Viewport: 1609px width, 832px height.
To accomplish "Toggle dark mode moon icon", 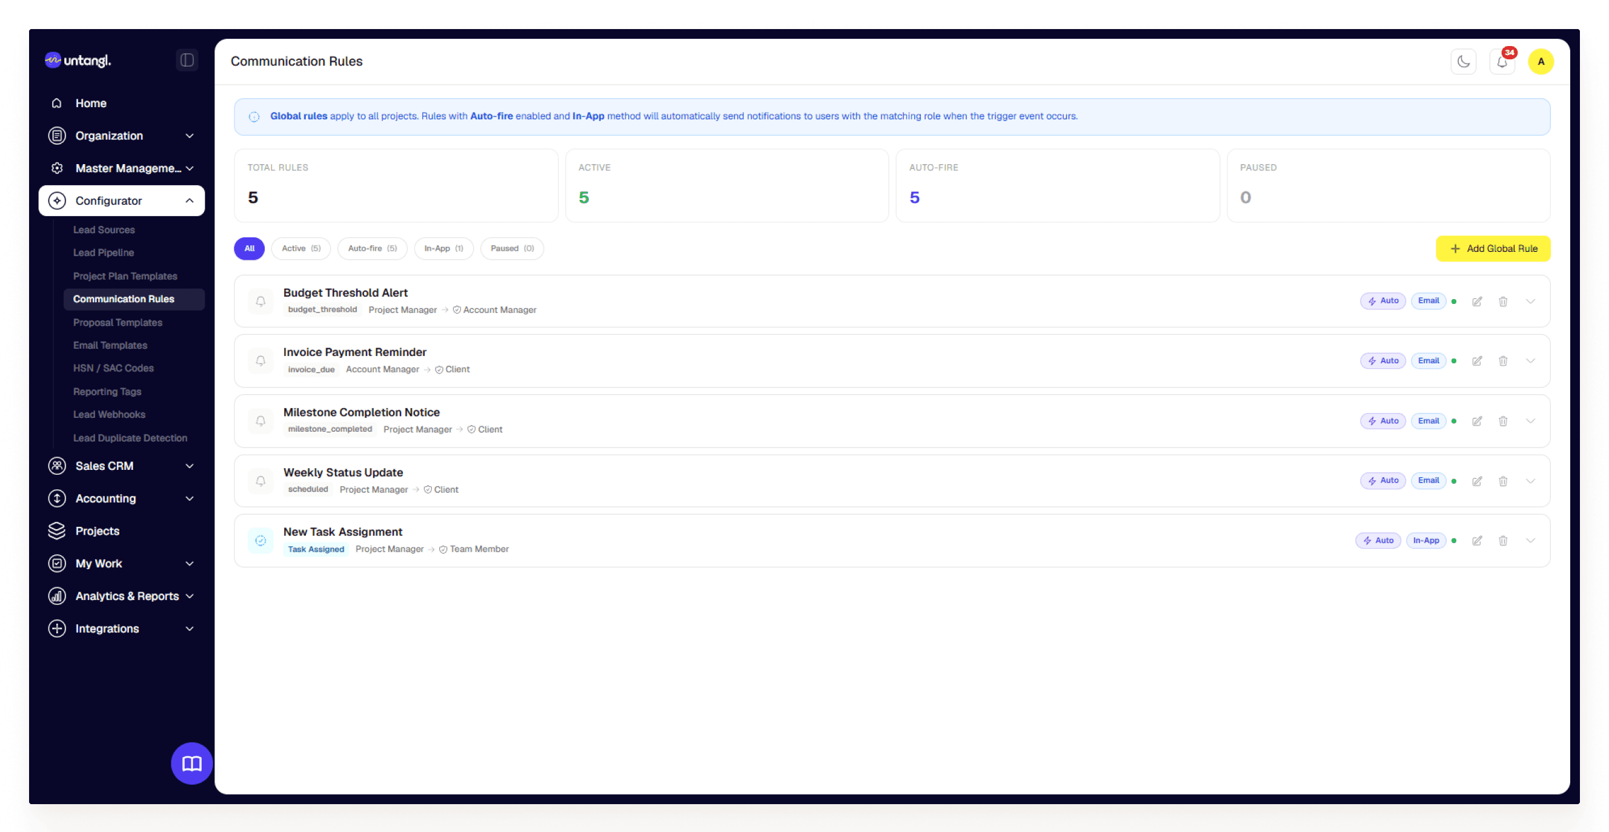I will coord(1463,61).
